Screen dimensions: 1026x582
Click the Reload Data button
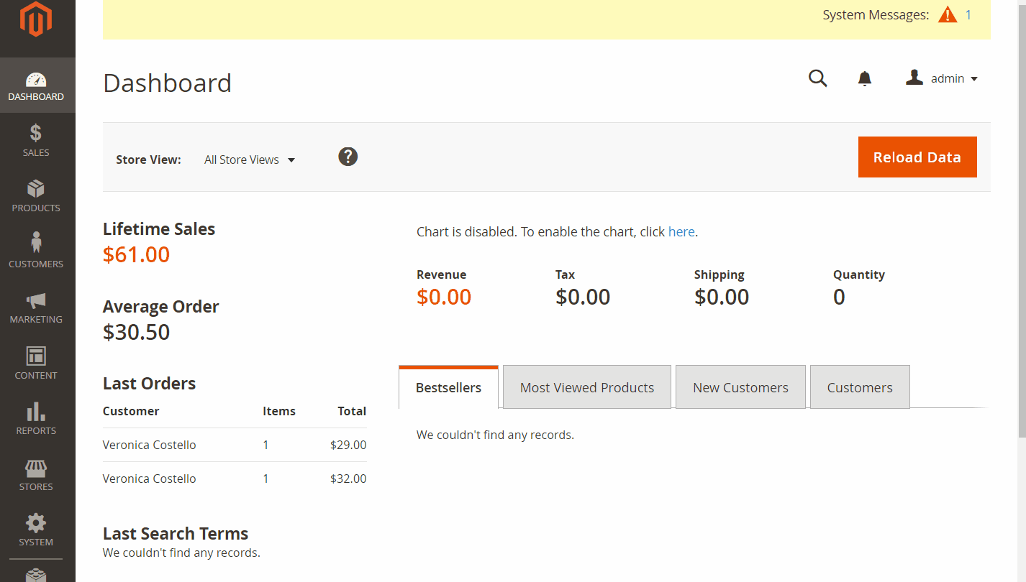coord(917,157)
